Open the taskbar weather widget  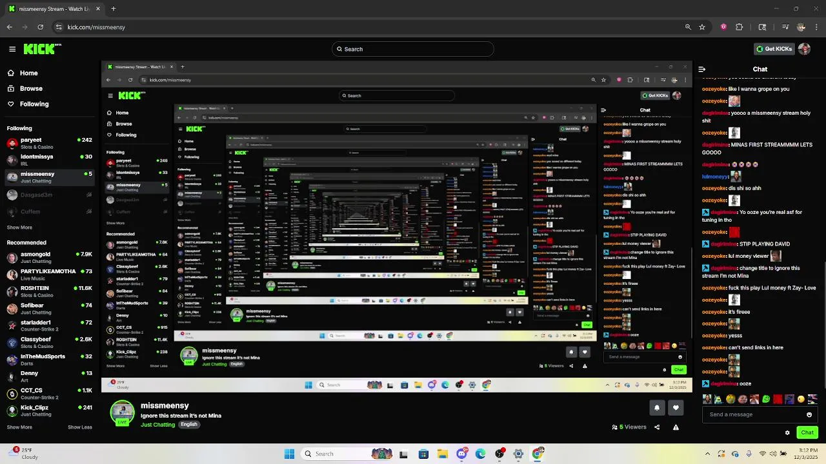(23, 454)
